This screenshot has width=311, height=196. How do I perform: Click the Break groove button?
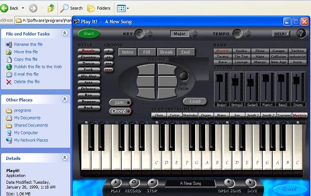pos(166,52)
